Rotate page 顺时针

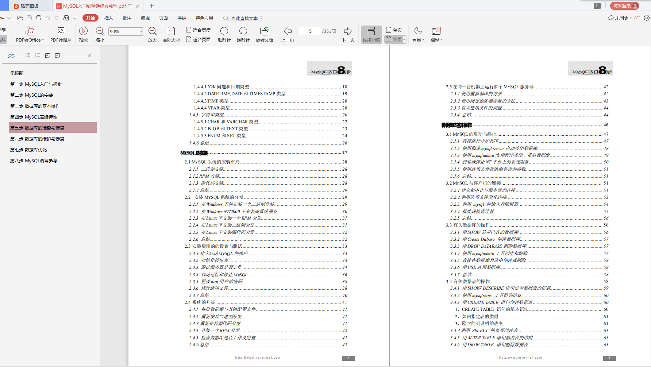click(224, 35)
